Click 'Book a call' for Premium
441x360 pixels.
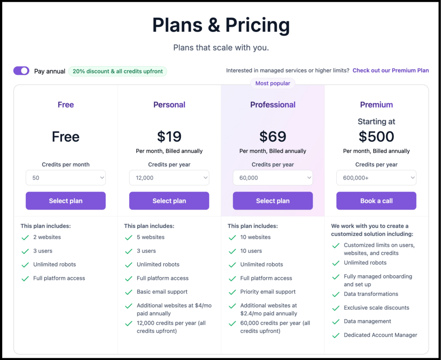pos(376,201)
